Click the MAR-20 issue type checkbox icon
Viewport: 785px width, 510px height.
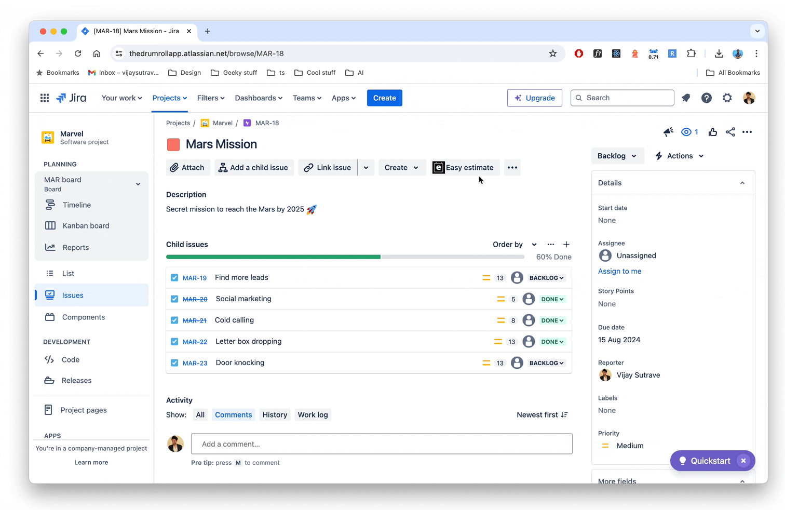click(x=174, y=299)
